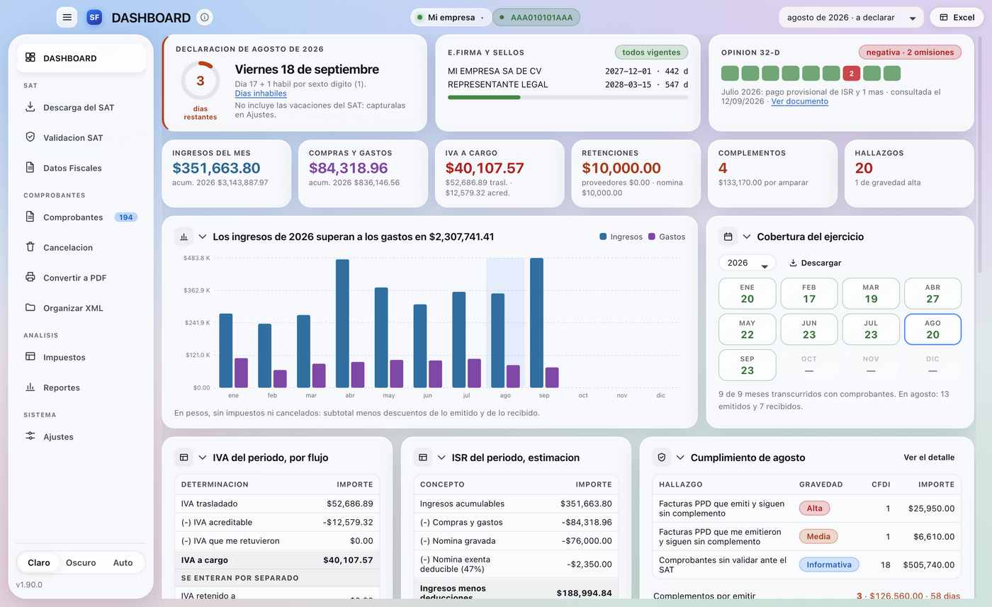992x607 pixels.
Task: Click the table icon in the IVA del periodo panel
Action: point(184,458)
